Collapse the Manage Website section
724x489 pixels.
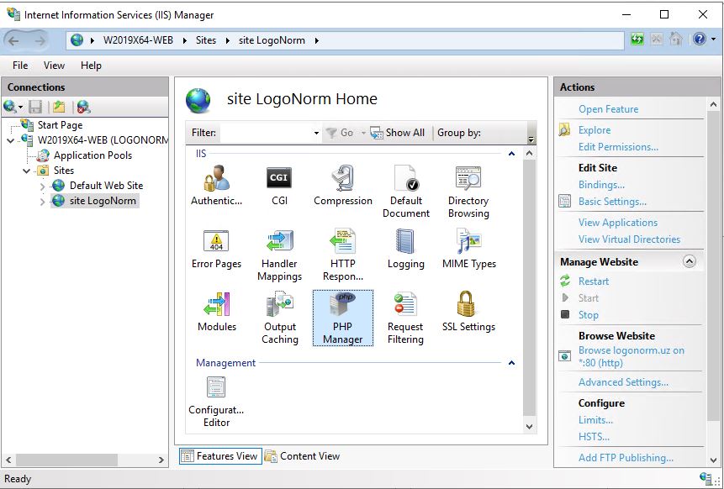click(689, 262)
